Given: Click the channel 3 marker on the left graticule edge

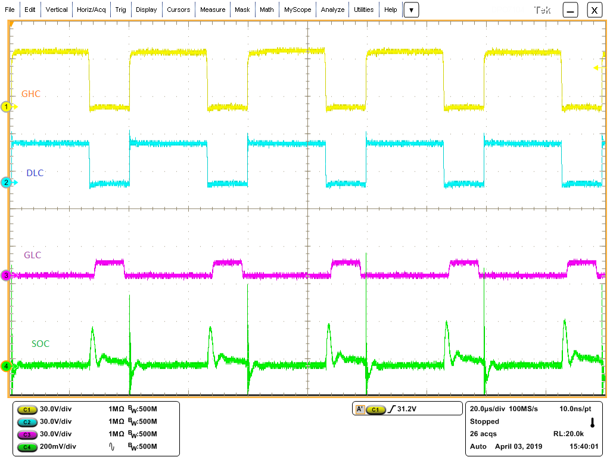Looking at the screenshot, I should [7, 276].
